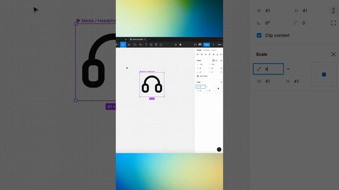
Task: Click the headphones audio icon beside the avatar
Action: (195, 44)
